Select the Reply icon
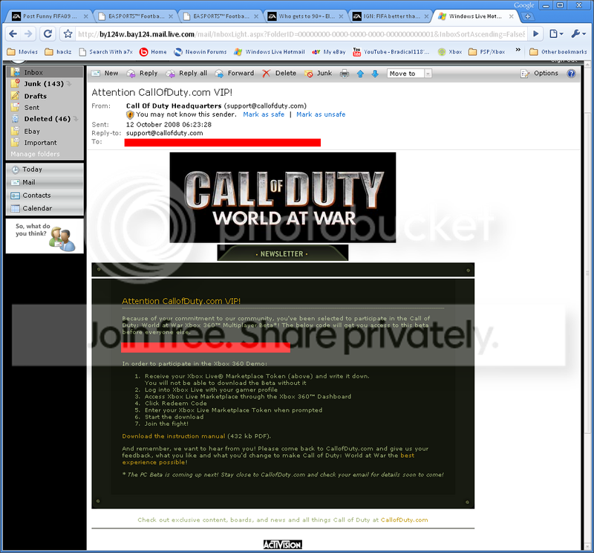The width and height of the screenshot is (594, 553). click(143, 73)
